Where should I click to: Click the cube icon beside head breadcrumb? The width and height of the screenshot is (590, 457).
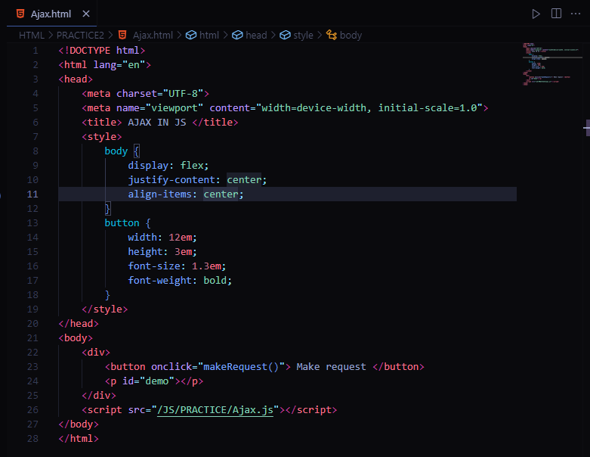237,35
